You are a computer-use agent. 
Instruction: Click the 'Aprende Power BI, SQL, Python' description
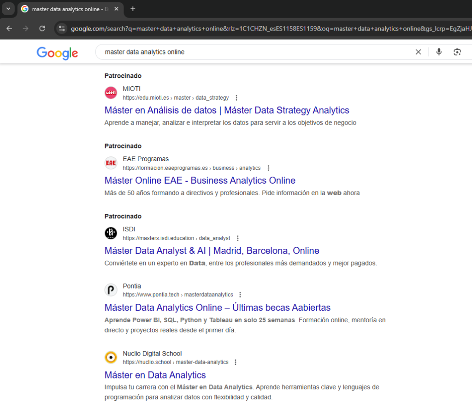click(x=245, y=325)
